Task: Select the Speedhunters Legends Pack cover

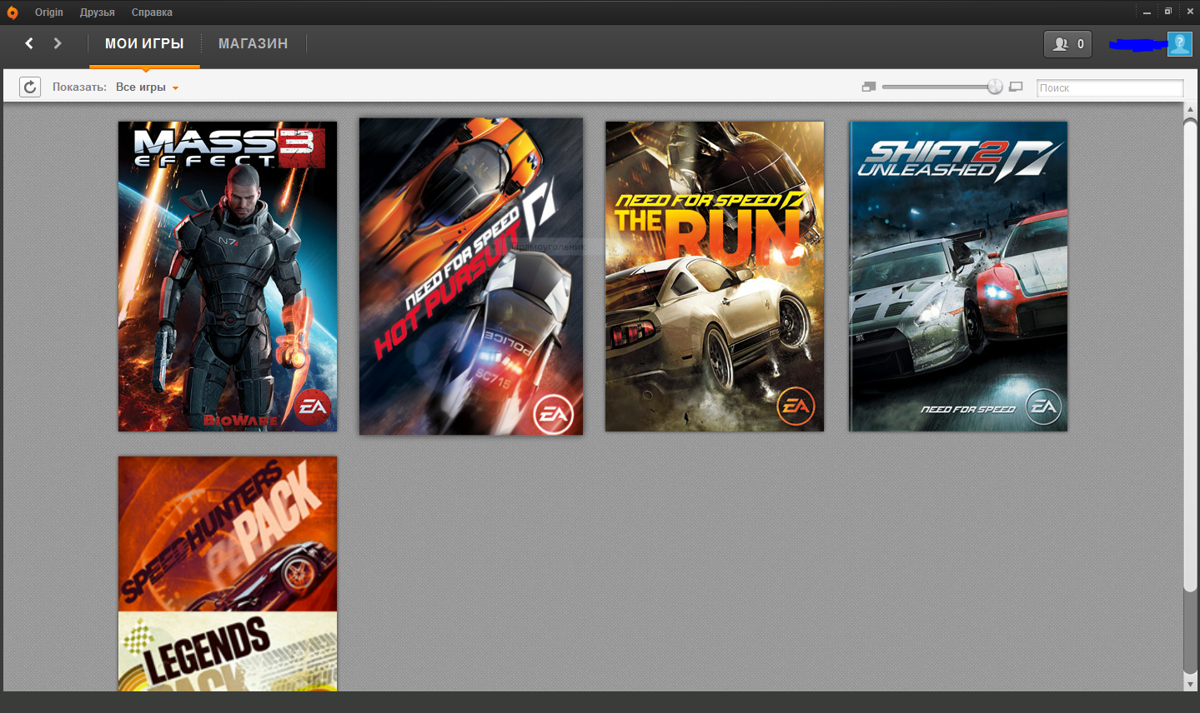Action: [228, 574]
